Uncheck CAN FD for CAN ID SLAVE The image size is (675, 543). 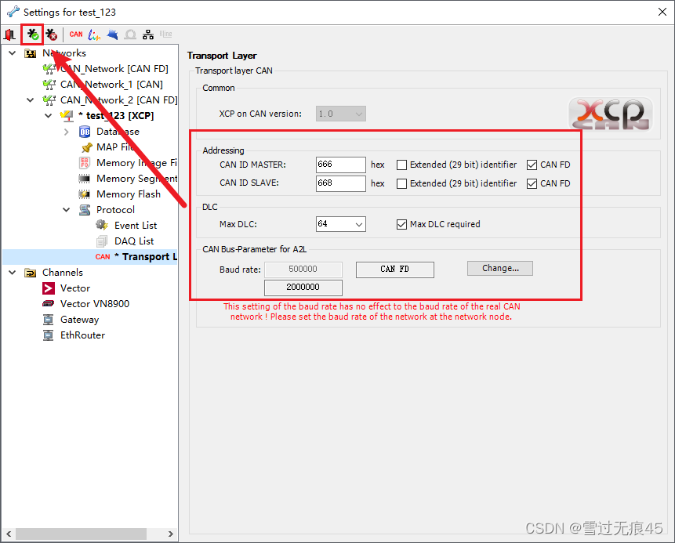coord(532,183)
